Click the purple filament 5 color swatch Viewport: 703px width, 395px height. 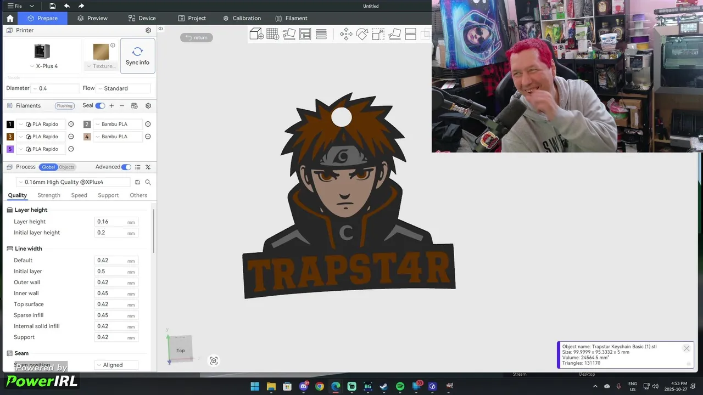[x=10, y=149]
